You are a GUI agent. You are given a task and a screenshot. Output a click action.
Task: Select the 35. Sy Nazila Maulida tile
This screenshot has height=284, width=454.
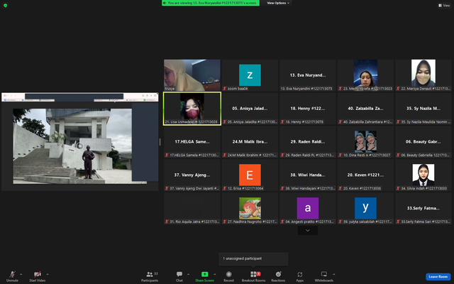423,109
